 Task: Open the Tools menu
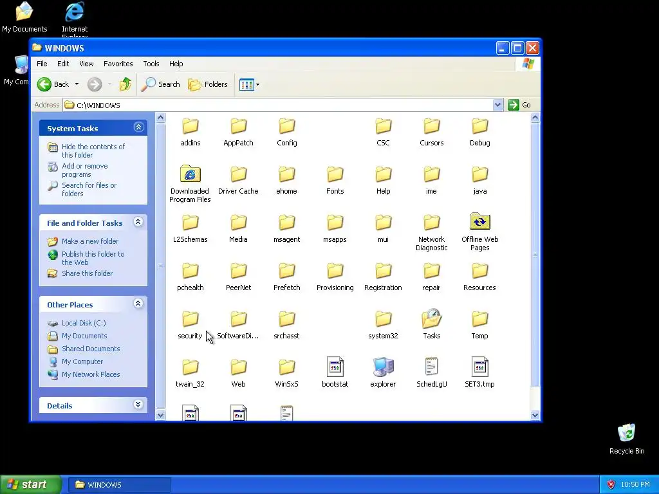[x=151, y=64]
